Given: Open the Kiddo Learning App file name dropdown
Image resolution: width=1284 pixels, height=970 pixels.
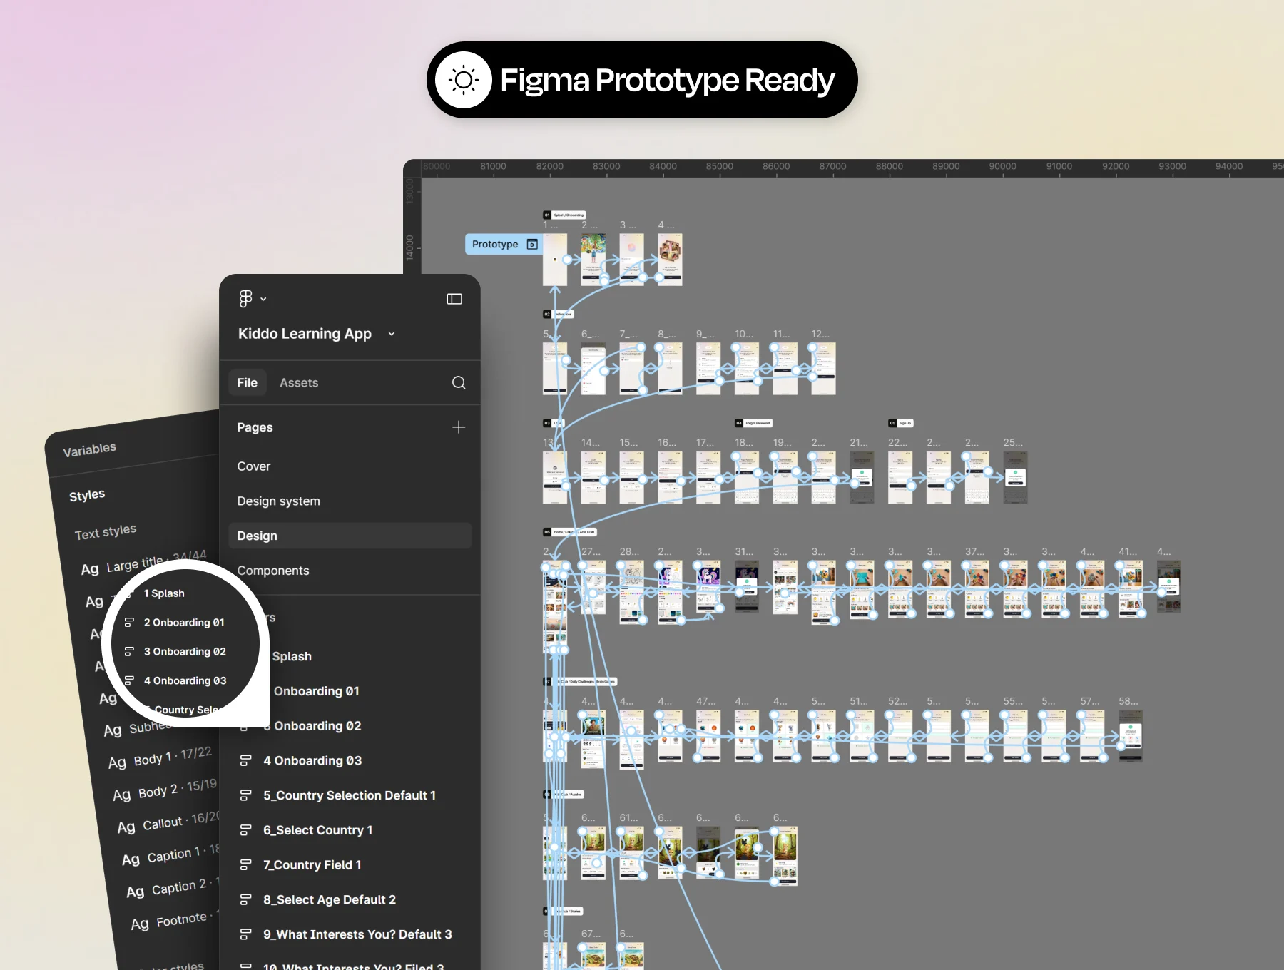Looking at the screenshot, I should pos(392,334).
